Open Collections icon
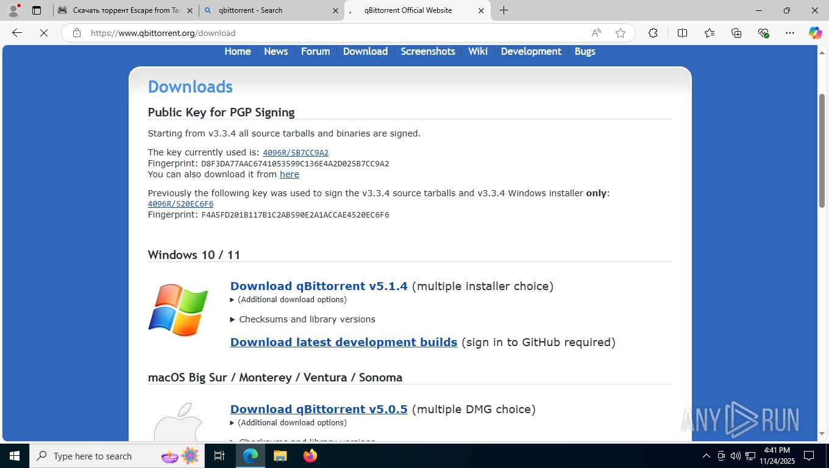This screenshot has width=829, height=468. tap(736, 33)
